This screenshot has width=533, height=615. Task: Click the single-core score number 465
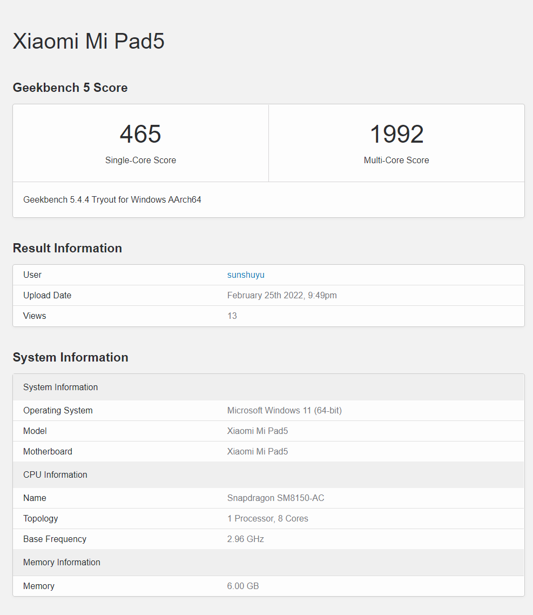(140, 134)
